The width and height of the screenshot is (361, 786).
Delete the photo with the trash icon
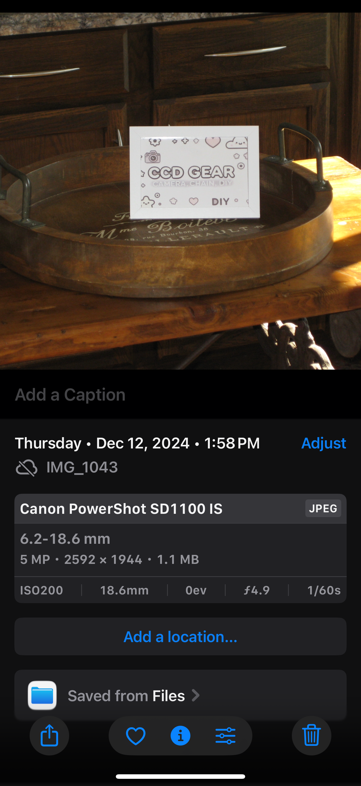(x=311, y=735)
